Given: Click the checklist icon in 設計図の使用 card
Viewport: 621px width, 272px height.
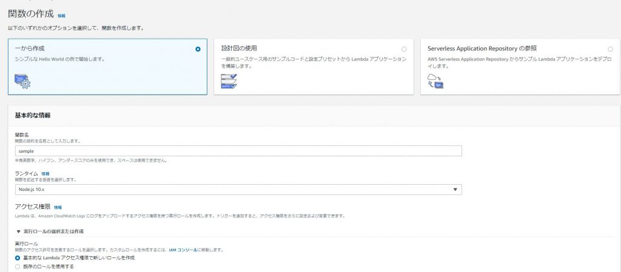Looking at the screenshot, I should click(229, 81).
